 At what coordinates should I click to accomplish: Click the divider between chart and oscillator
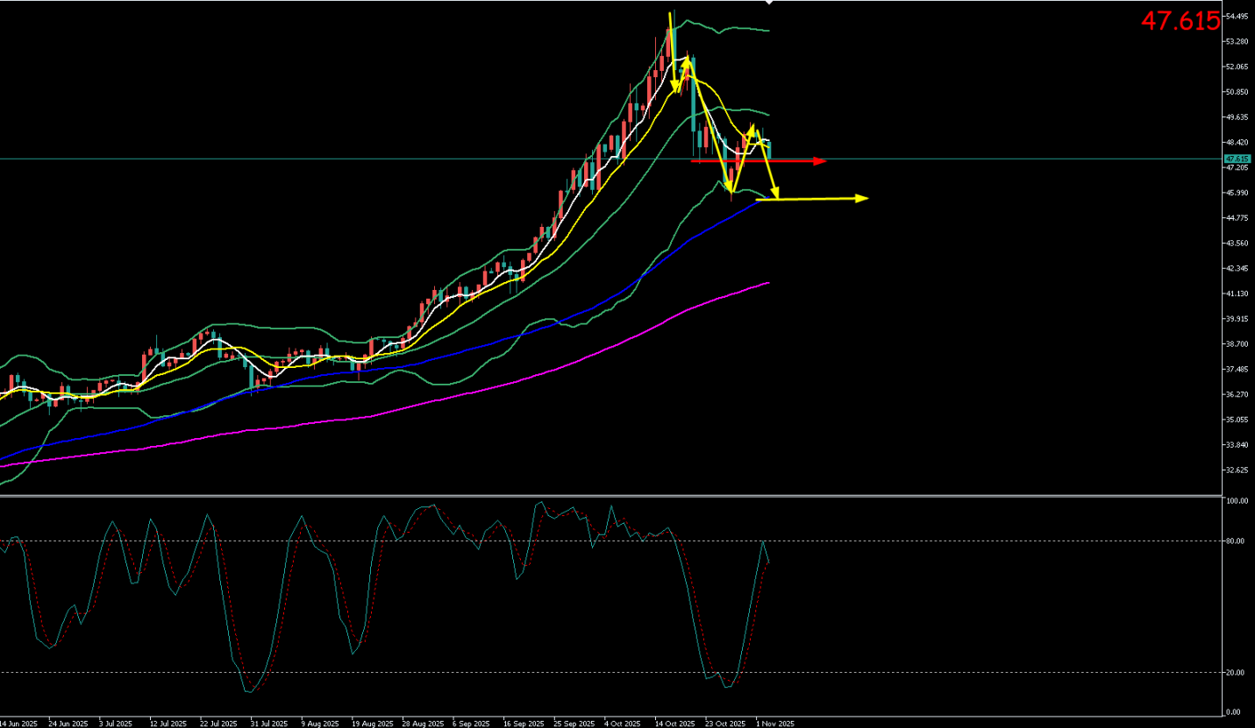(x=614, y=496)
